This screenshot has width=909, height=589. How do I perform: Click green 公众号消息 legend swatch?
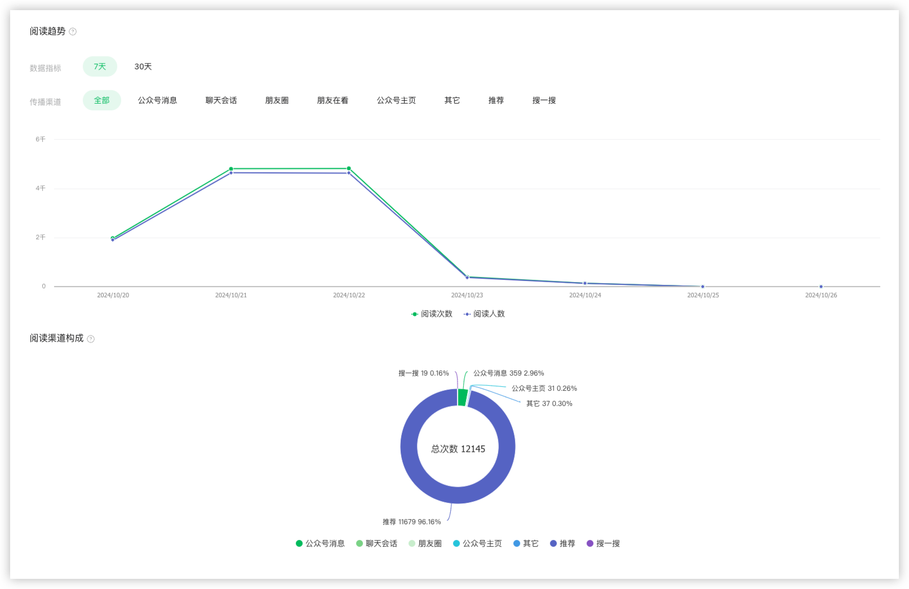pyautogui.click(x=299, y=543)
